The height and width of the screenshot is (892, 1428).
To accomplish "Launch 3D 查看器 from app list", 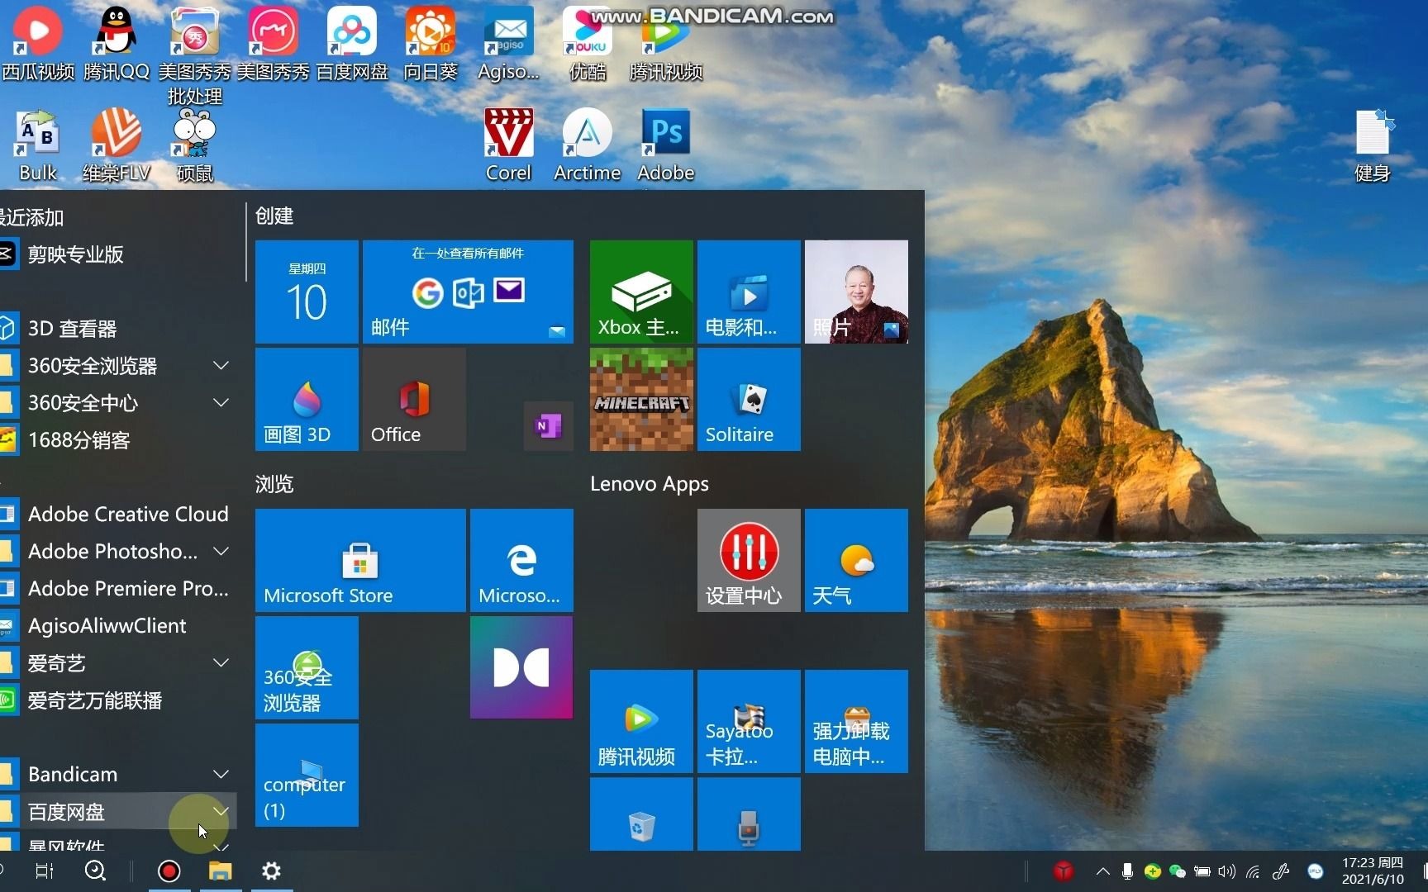I will coord(118,328).
